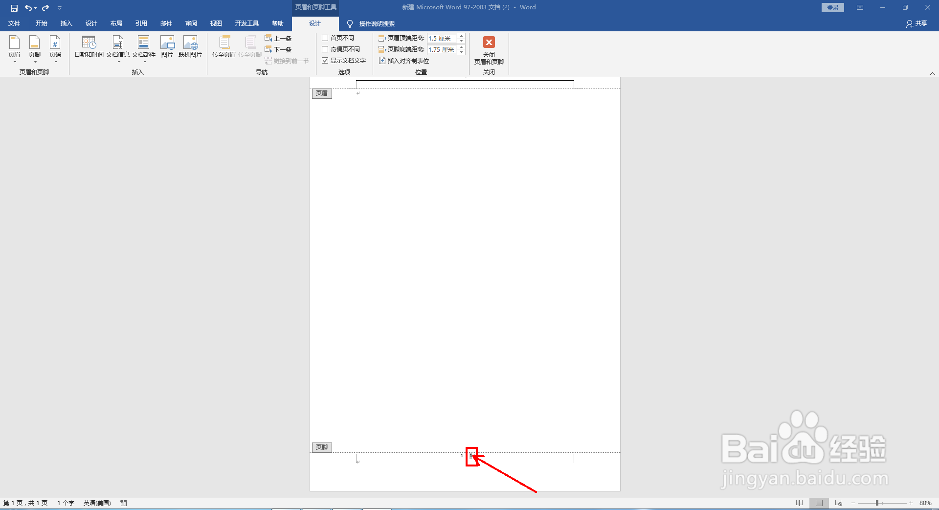
Task: Switch to the 插入 ribbon tab
Action: [66, 23]
